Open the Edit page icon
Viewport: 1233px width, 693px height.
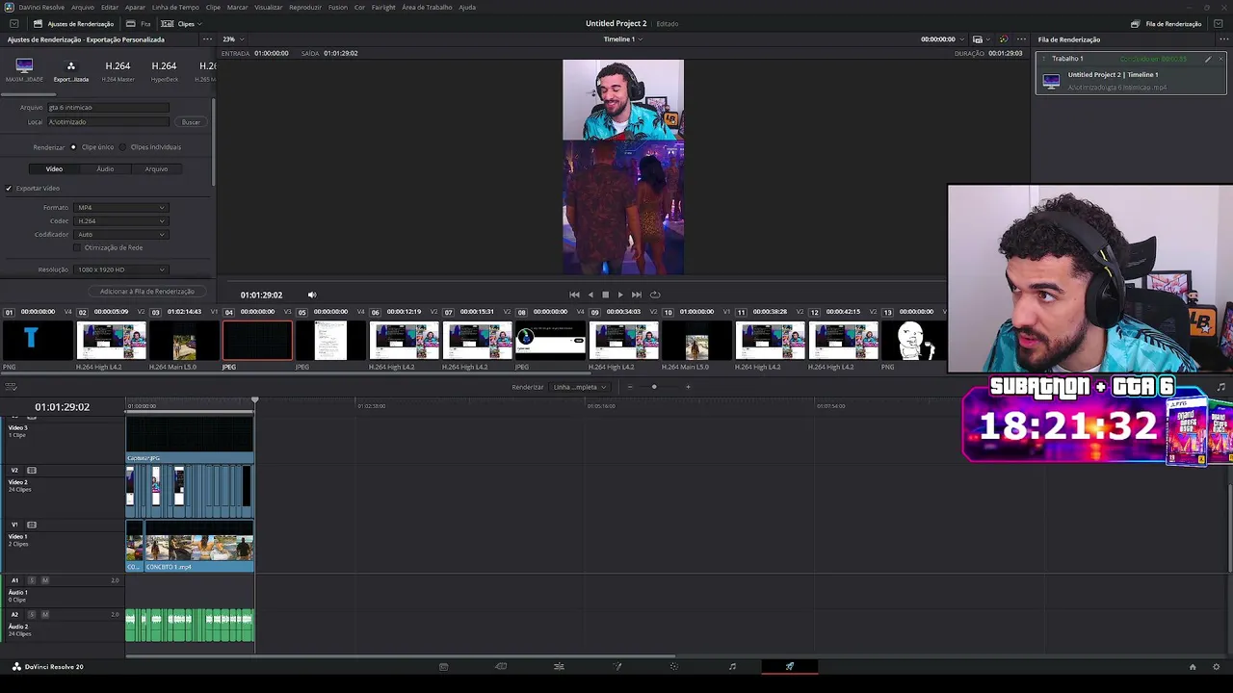pyautogui.click(x=559, y=666)
